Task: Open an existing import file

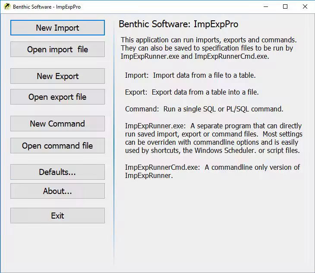Action: [x=57, y=49]
